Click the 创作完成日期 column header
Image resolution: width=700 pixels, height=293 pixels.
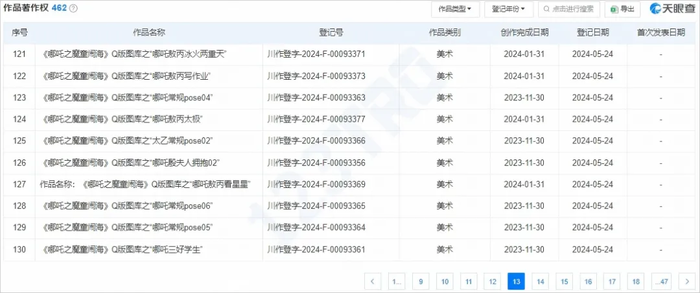524,32
